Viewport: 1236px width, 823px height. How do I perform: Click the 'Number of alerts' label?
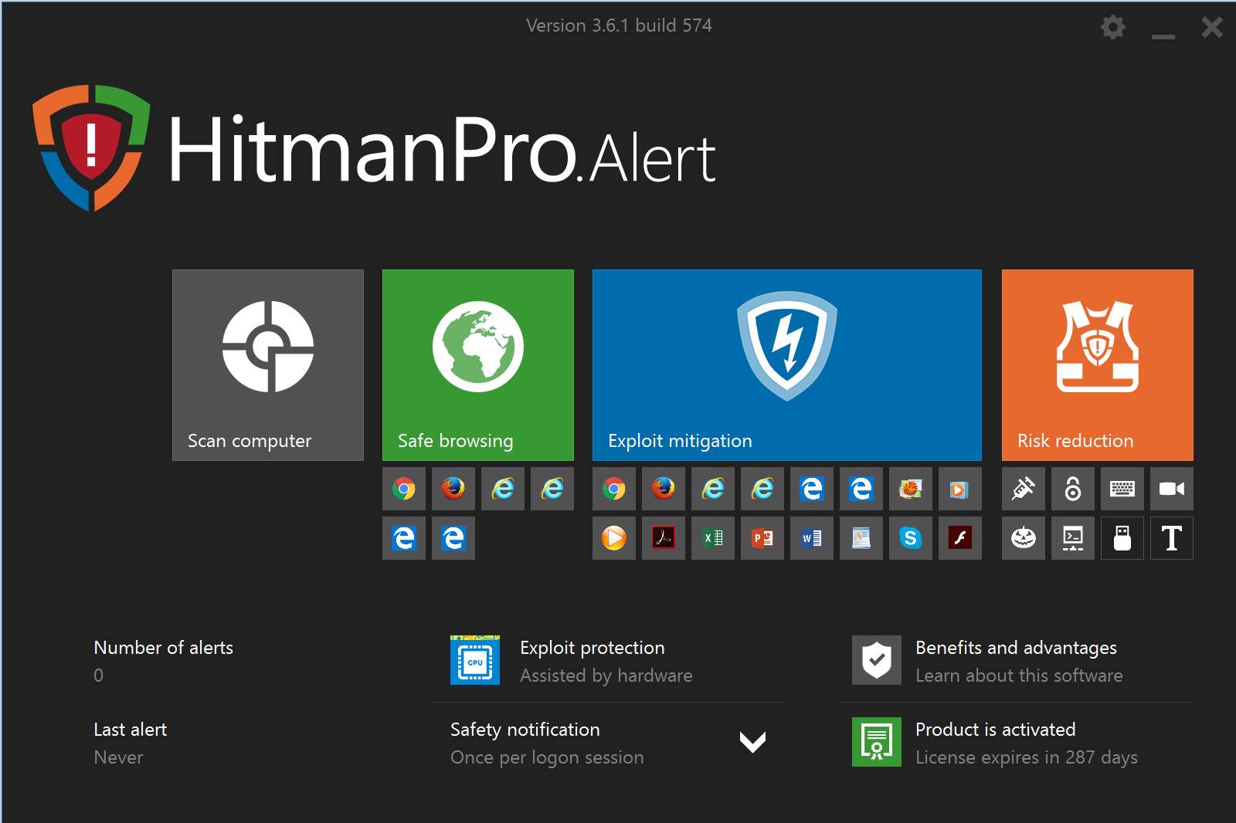tap(163, 648)
